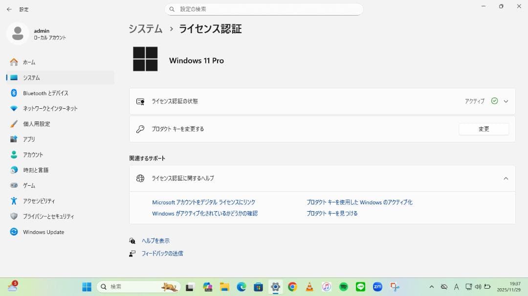
Task: Click the admin profile avatar
Action: pyautogui.click(x=18, y=34)
